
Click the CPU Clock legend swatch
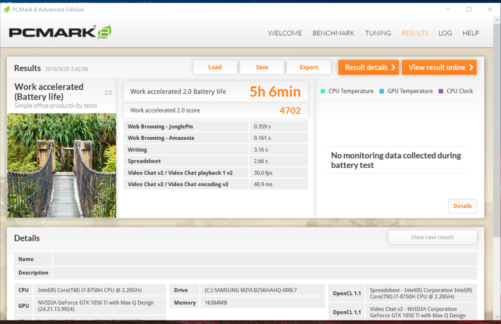click(441, 91)
